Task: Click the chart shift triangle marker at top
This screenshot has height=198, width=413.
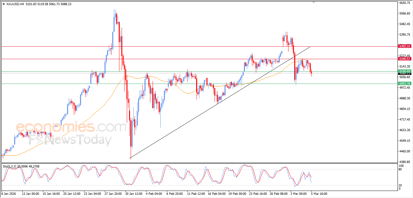Action: 314,3
